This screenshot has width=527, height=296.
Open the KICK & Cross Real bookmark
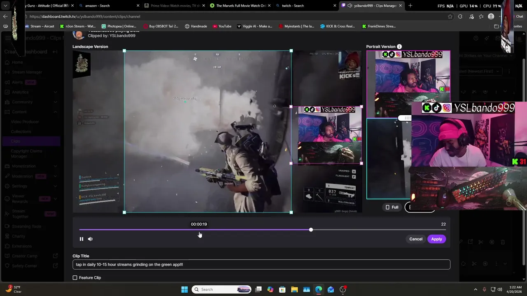337,26
